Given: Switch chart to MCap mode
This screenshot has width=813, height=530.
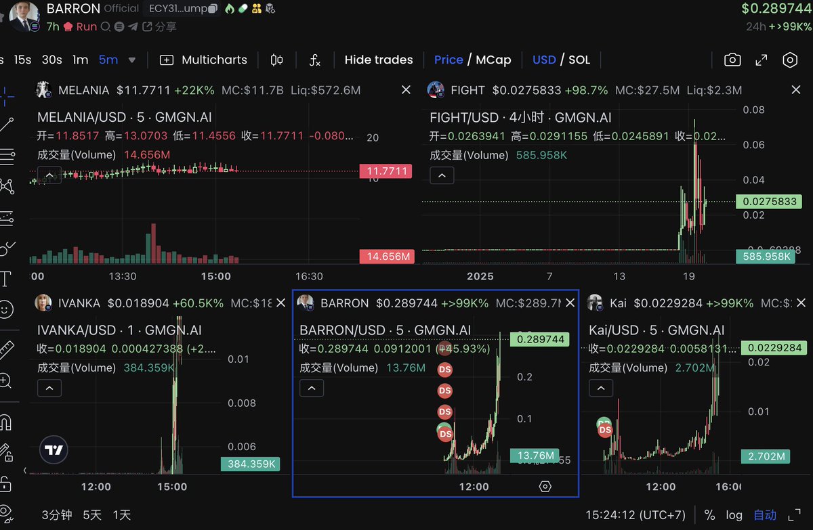Looking at the screenshot, I should click(x=493, y=60).
